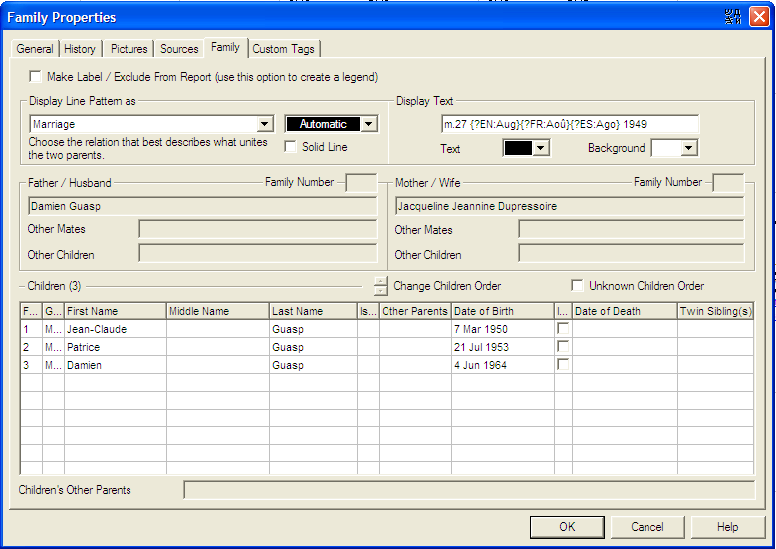Toggle the Solid Line checkbox
The image size is (776, 549).
tap(291, 147)
